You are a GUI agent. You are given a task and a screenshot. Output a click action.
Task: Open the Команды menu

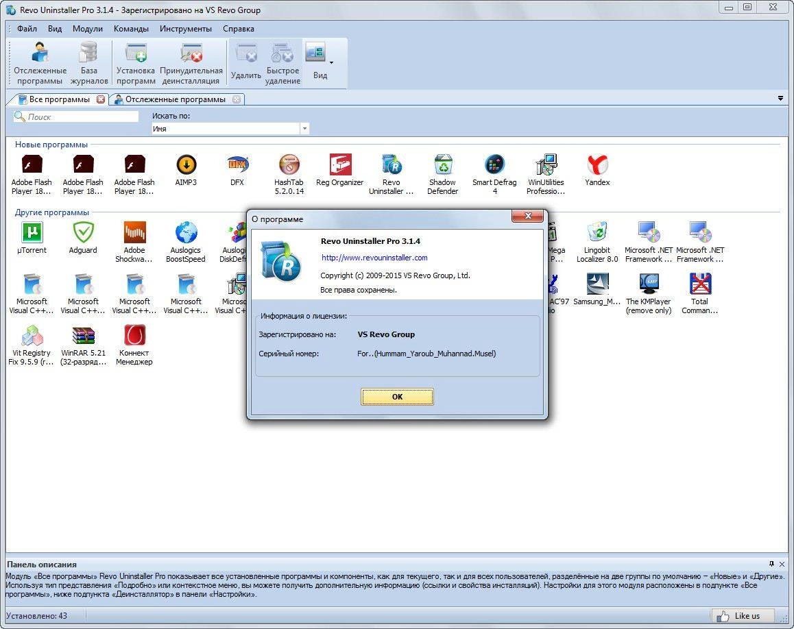coord(131,29)
